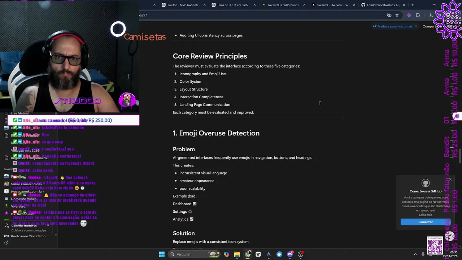
Task: Click the Domando Robôs page icon
Action: point(6,199)
